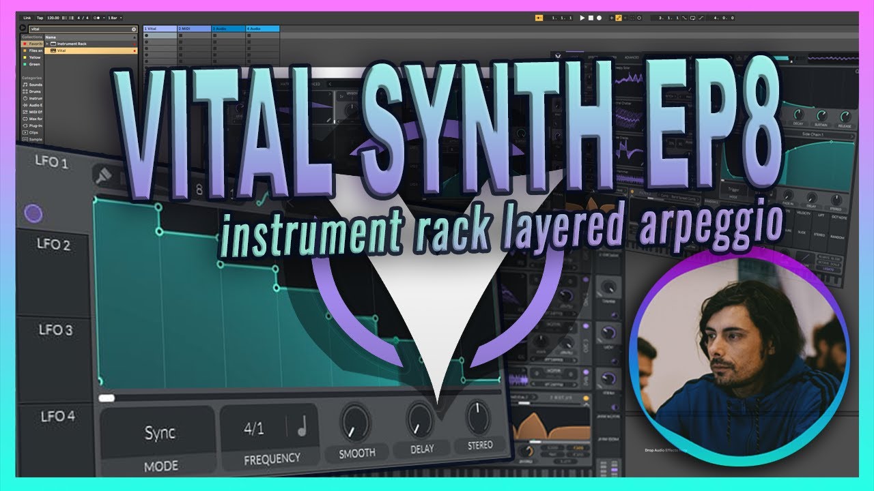Image resolution: width=874 pixels, height=491 pixels.
Task: Click the MIDI arrangement overdub plus icon
Action: pos(612,18)
